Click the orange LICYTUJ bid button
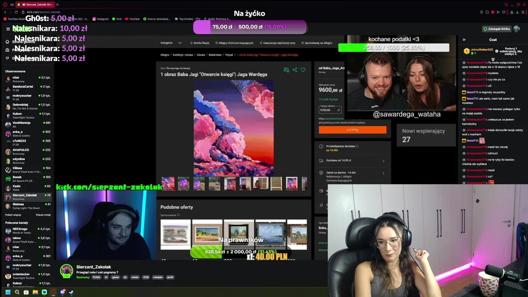528x297 pixels. pos(353,130)
